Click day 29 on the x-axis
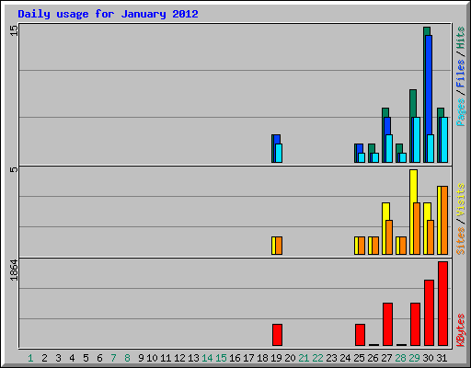This screenshot has width=471, height=368. point(414,358)
